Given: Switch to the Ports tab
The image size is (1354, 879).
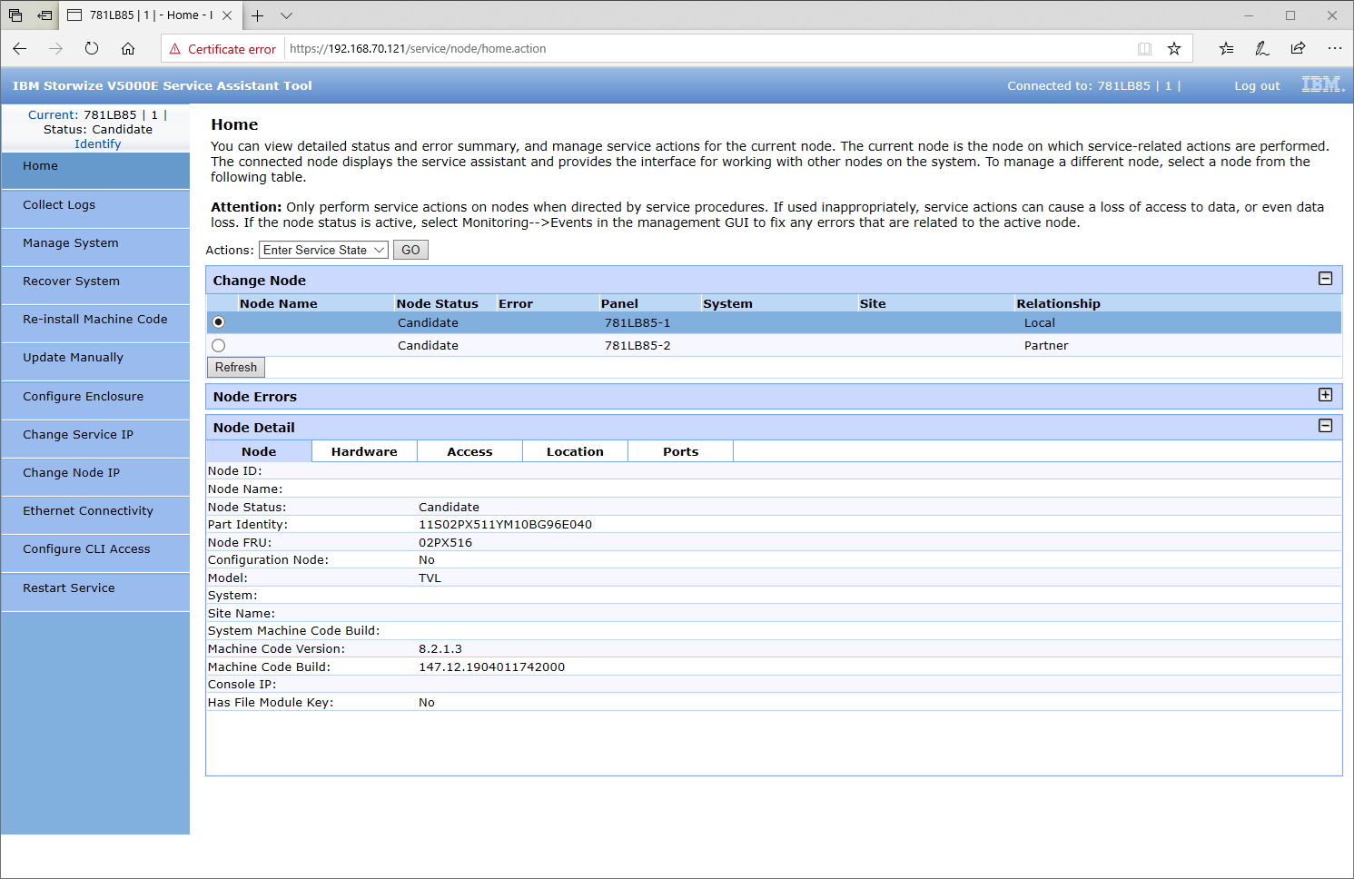Looking at the screenshot, I should (680, 451).
